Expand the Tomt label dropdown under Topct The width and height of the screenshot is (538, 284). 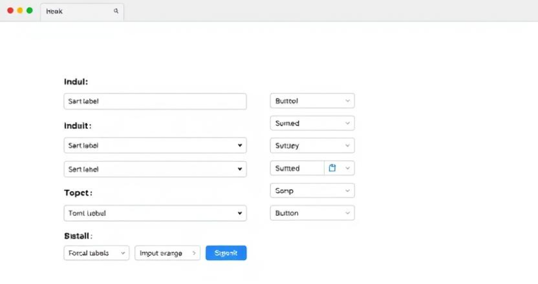coord(155,213)
